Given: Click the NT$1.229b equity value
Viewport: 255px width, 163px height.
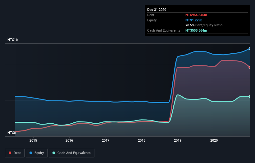Looking at the screenshot, I should tap(194, 20).
